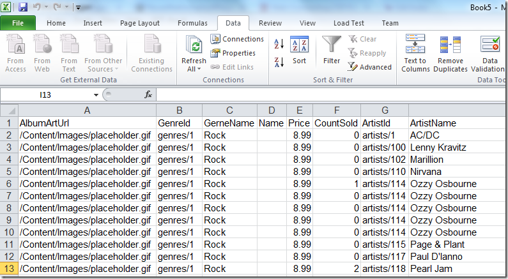Select the artists/100 cell

pyautogui.click(x=385, y=147)
